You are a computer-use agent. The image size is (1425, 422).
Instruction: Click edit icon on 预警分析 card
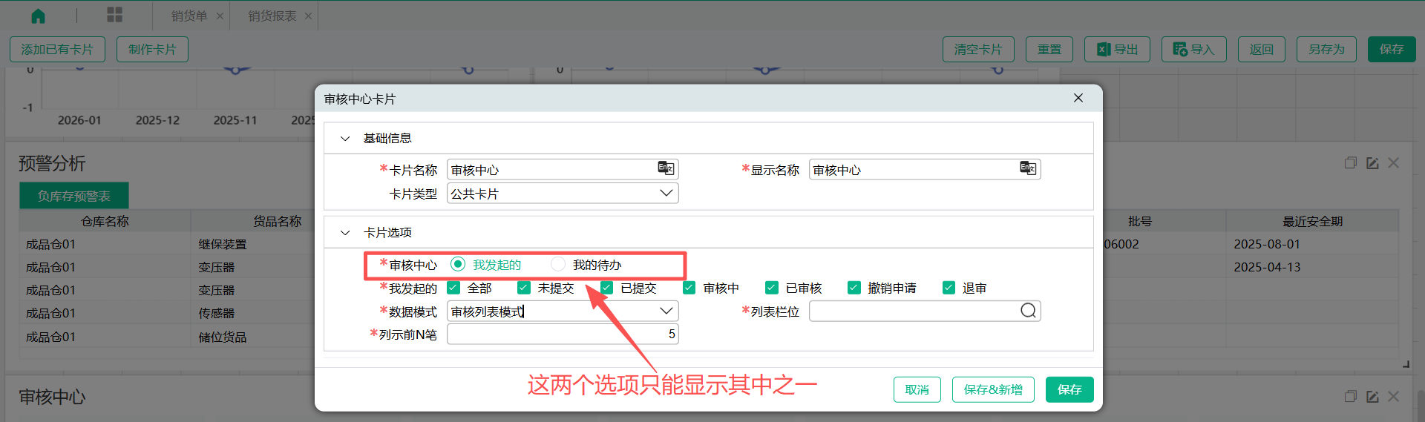[1372, 163]
